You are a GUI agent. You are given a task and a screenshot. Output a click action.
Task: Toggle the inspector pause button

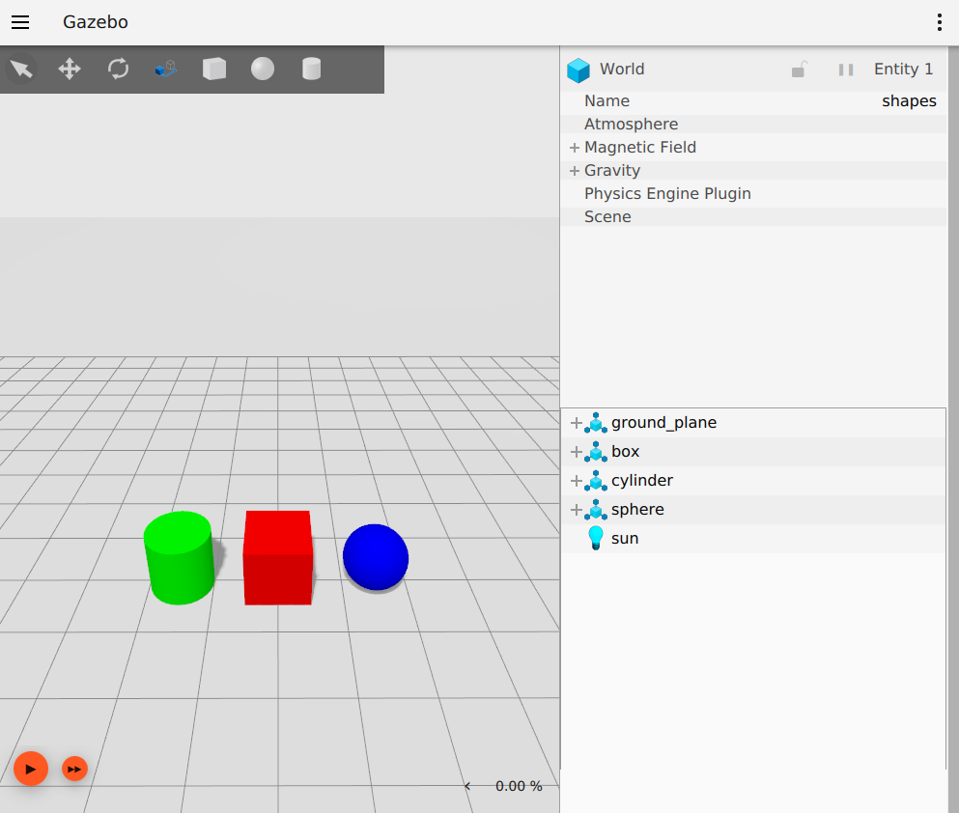846,70
